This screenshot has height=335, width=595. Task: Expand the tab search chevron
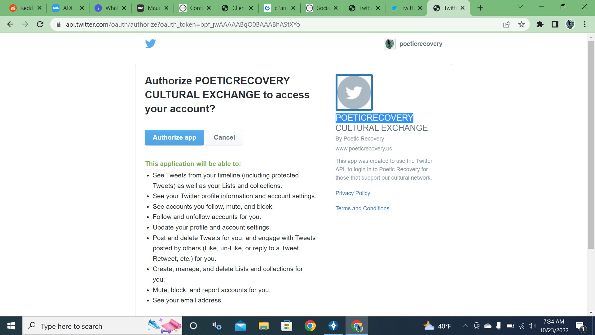point(520,7)
